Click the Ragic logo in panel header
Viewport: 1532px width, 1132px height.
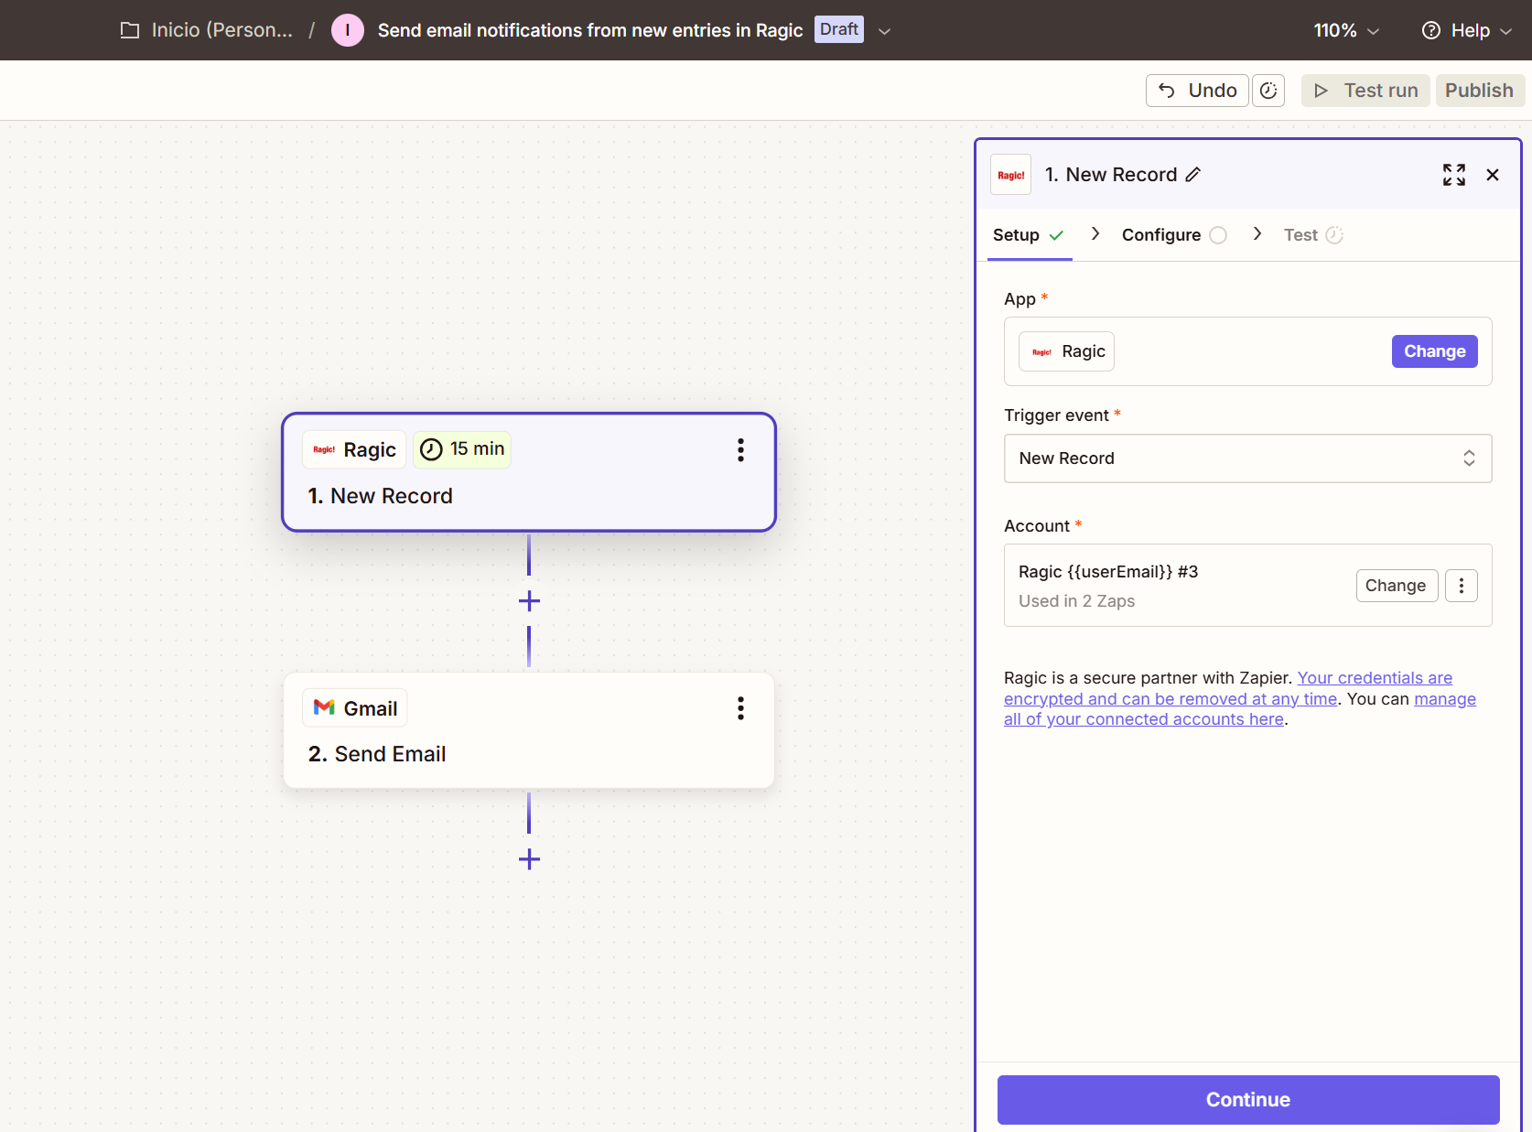point(1011,175)
